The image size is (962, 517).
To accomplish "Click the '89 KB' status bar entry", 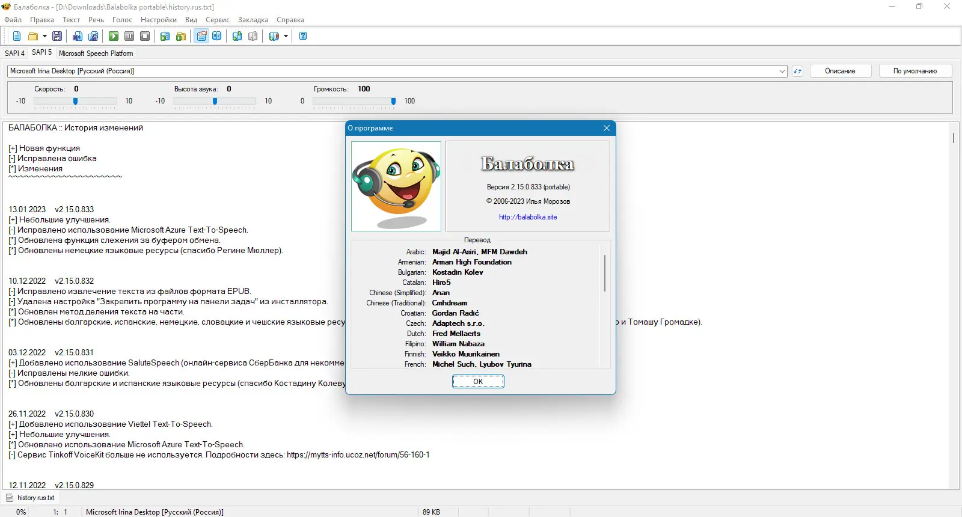I will (x=431, y=512).
